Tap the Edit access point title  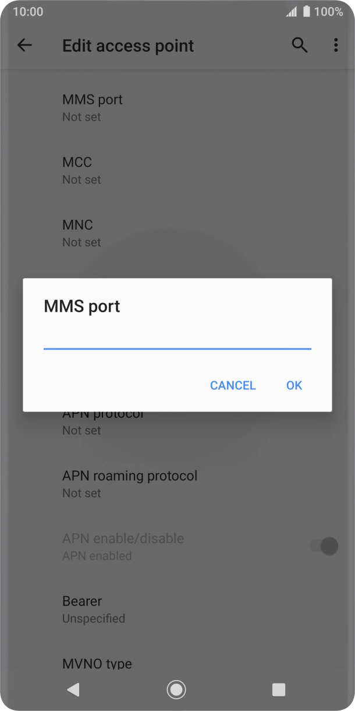coord(128,46)
